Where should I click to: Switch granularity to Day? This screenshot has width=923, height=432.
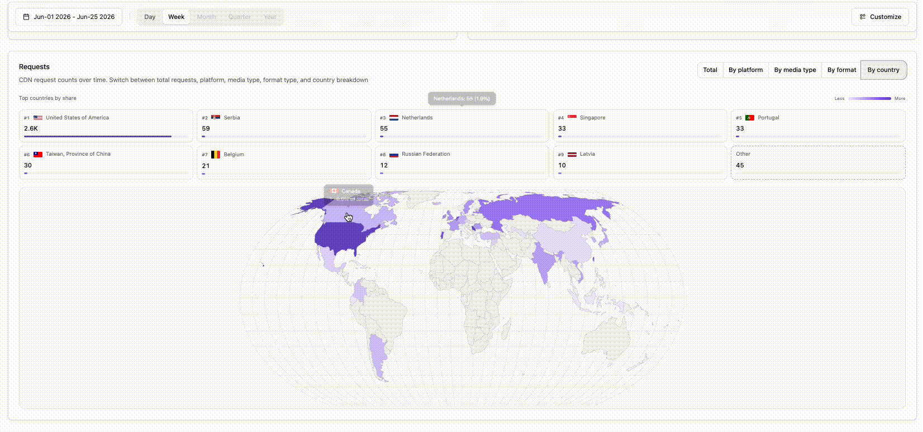[x=150, y=17]
